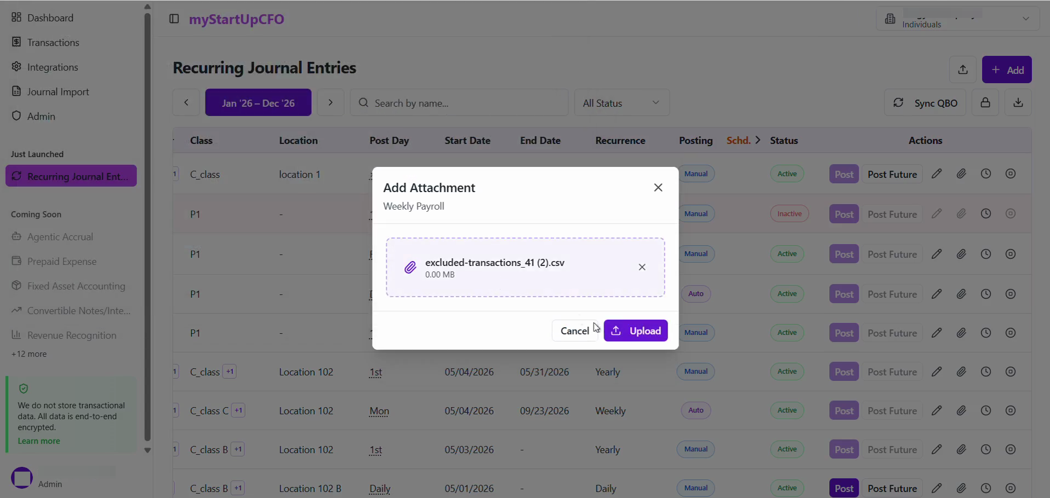Open Convertible Notes item
This screenshot has width=1050, height=498.
click(71, 310)
